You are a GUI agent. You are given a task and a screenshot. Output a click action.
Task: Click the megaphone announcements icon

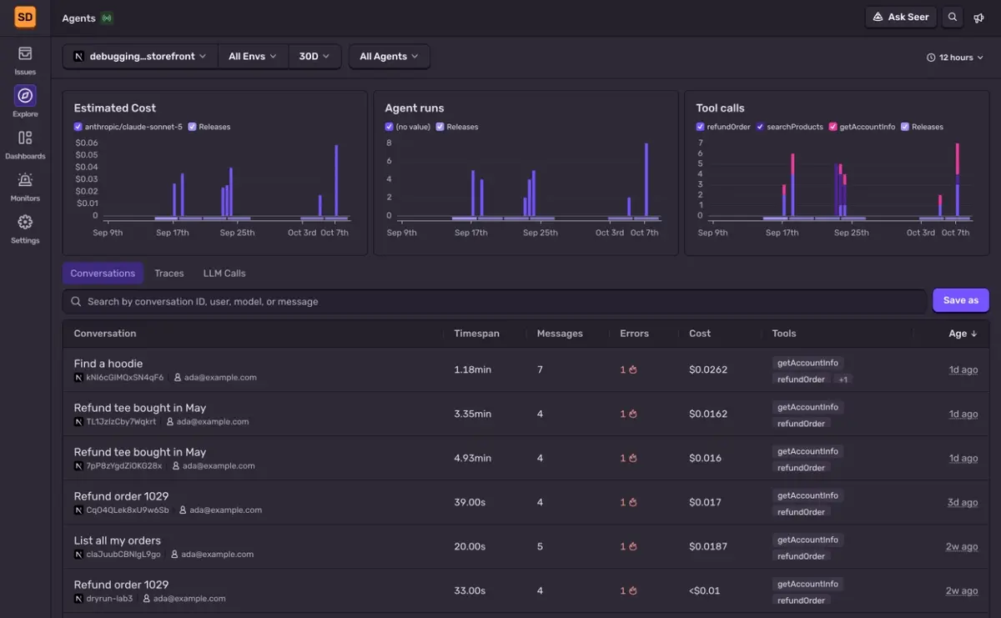tap(979, 18)
